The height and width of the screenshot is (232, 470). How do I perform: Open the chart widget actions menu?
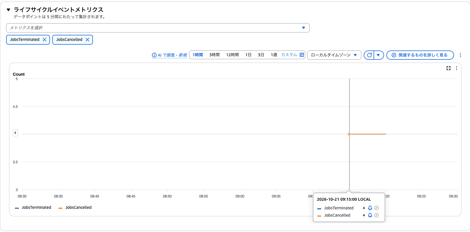point(457,68)
